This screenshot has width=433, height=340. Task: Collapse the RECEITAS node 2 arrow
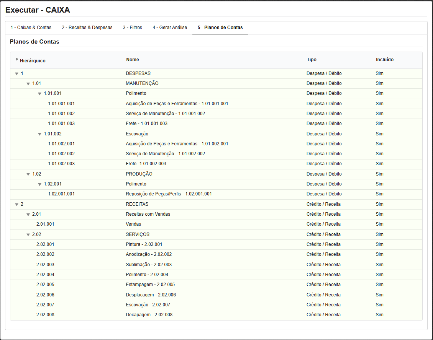coord(16,205)
